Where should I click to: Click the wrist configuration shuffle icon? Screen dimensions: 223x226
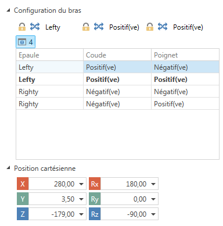(x=163, y=27)
